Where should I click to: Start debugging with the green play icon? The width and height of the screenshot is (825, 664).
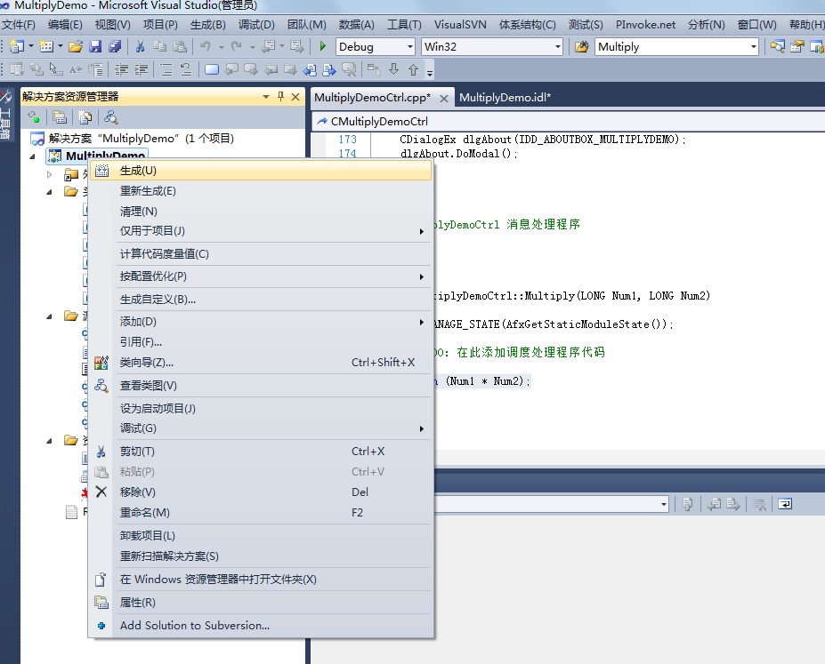click(322, 46)
